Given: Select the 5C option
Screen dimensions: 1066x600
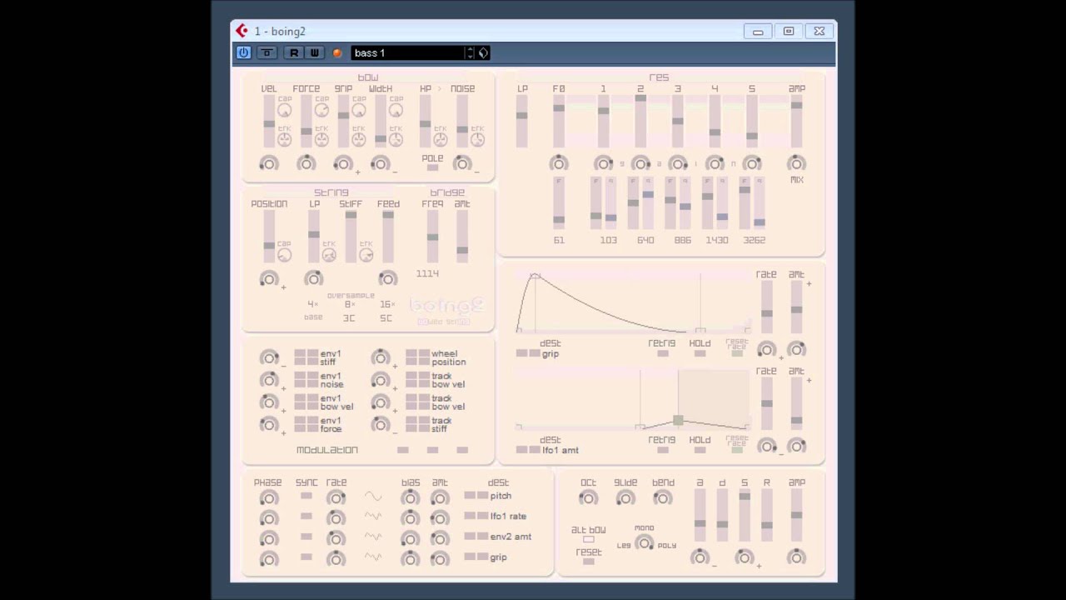Looking at the screenshot, I should [x=386, y=318].
